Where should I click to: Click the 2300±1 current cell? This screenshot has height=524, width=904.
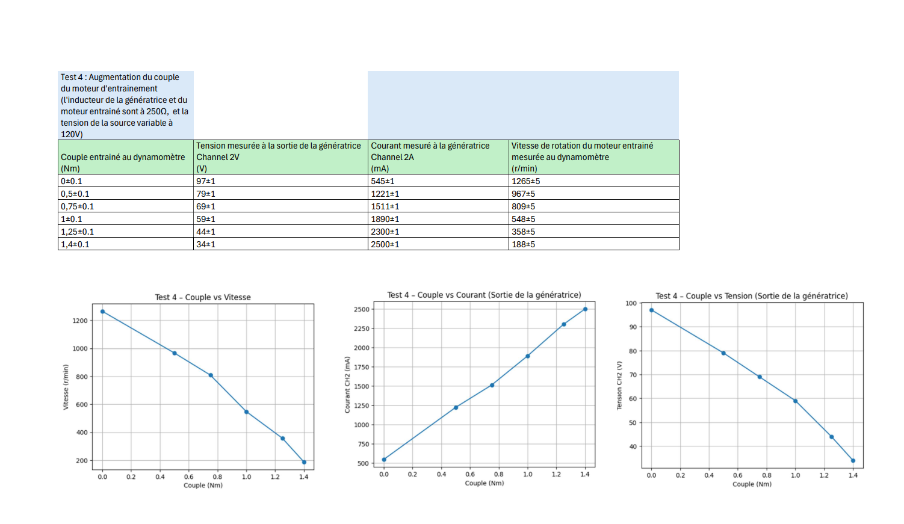tap(438, 232)
